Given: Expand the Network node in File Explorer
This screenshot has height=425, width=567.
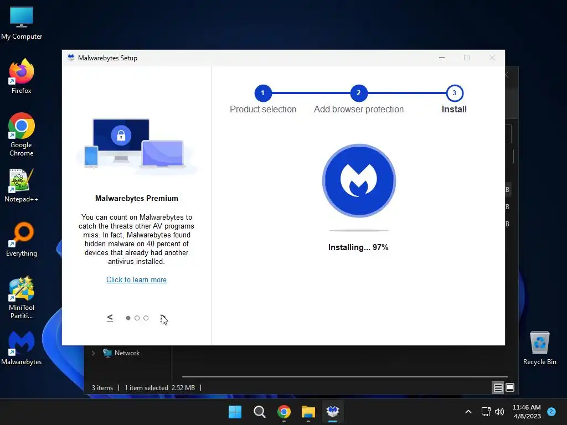Looking at the screenshot, I should 93,353.
